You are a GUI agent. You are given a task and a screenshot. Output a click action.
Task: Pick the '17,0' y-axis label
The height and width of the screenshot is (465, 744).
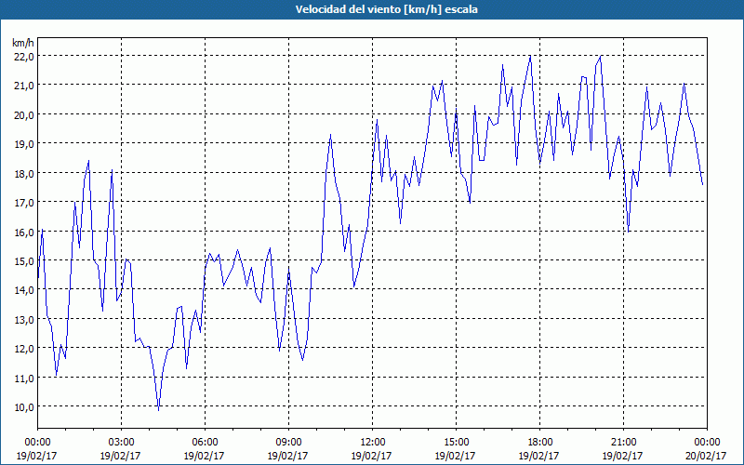point(23,202)
